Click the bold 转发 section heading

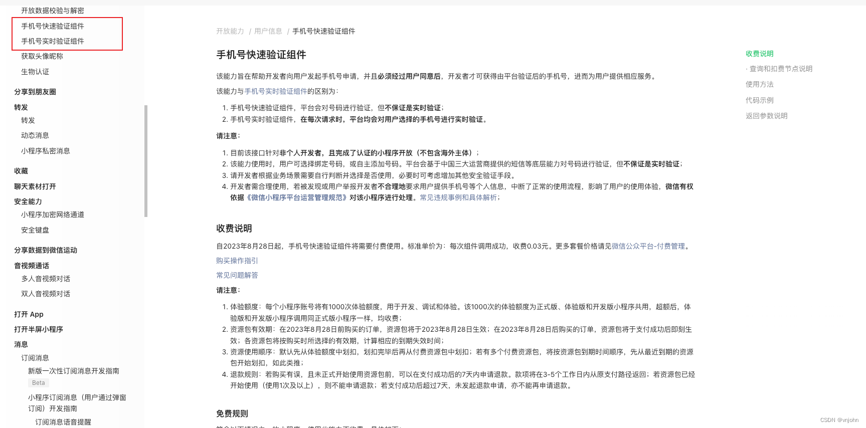21,107
